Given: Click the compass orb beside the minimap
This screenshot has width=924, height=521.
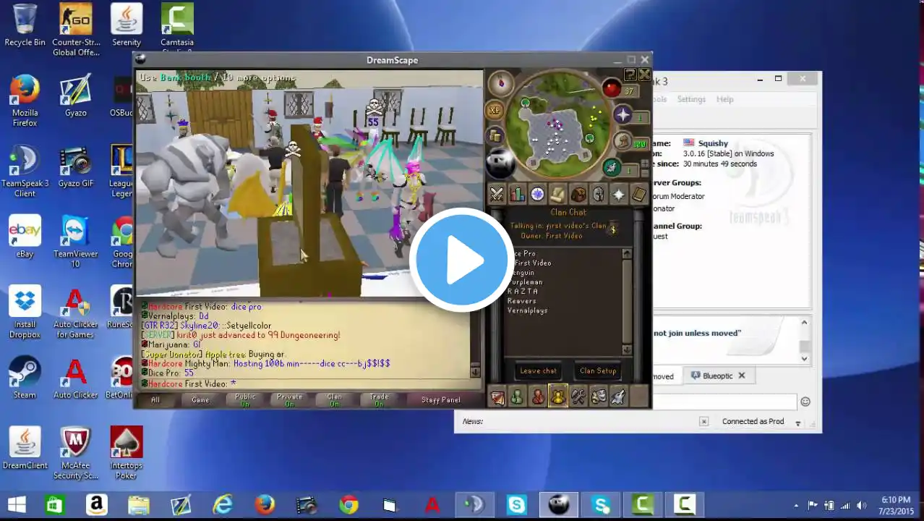Looking at the screenshot, I should 500,85.
